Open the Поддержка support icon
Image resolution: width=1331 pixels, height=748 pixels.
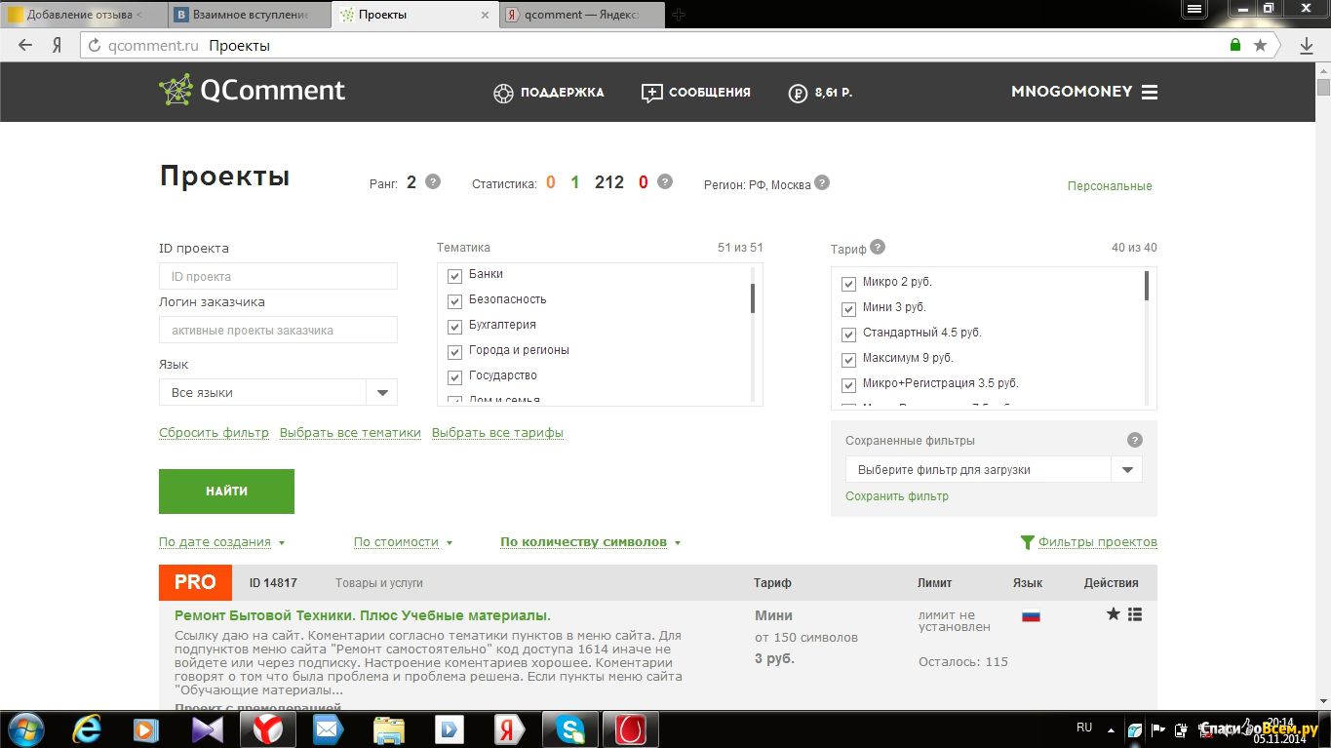click(x=503, y=93)
